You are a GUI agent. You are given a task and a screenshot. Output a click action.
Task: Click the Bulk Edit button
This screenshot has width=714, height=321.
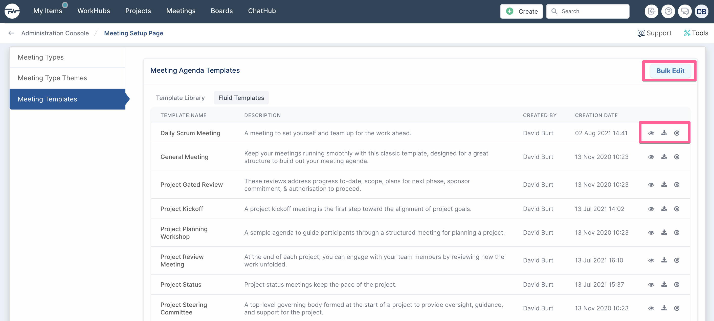click(670, 71)
